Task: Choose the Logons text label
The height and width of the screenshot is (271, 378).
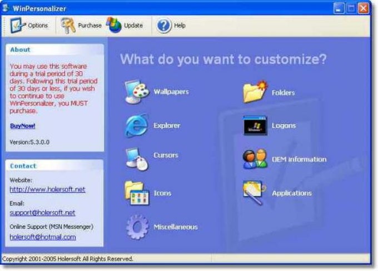Action: [283, 126]
